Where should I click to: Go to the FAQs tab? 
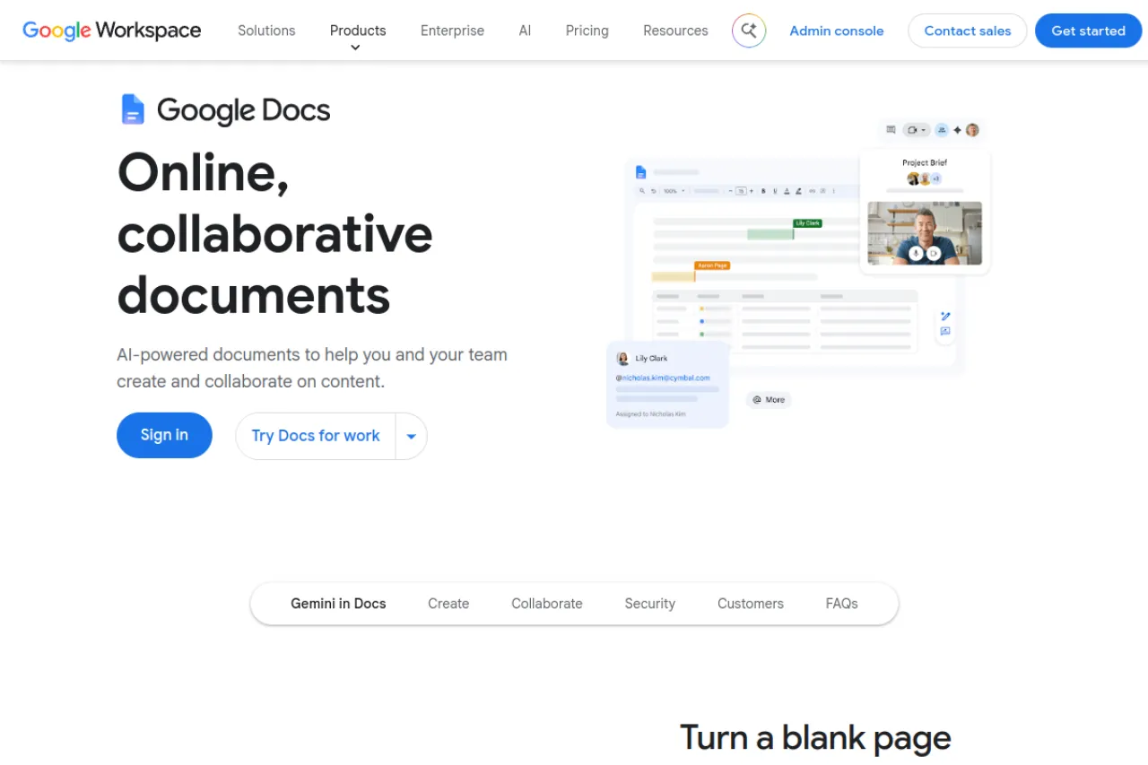click(x=842, y=604)
